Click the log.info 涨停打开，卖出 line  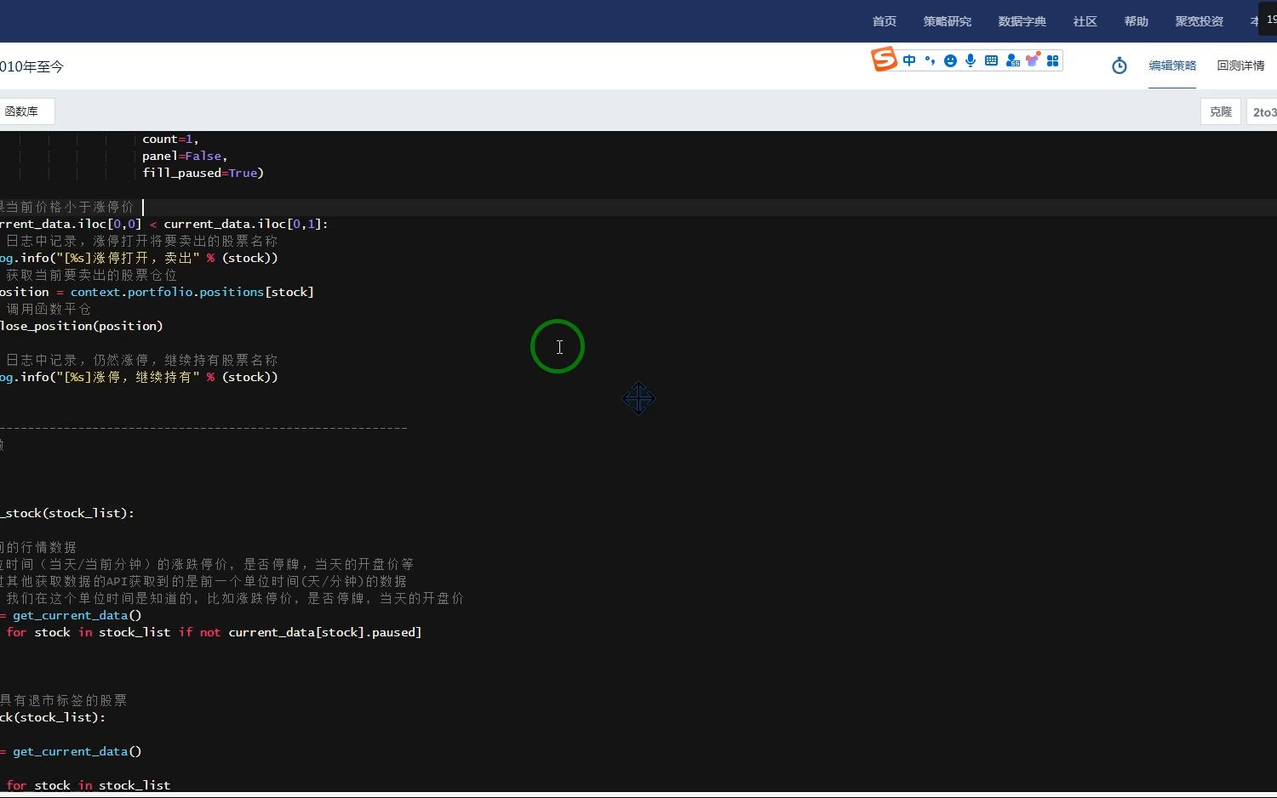[139, 258]
